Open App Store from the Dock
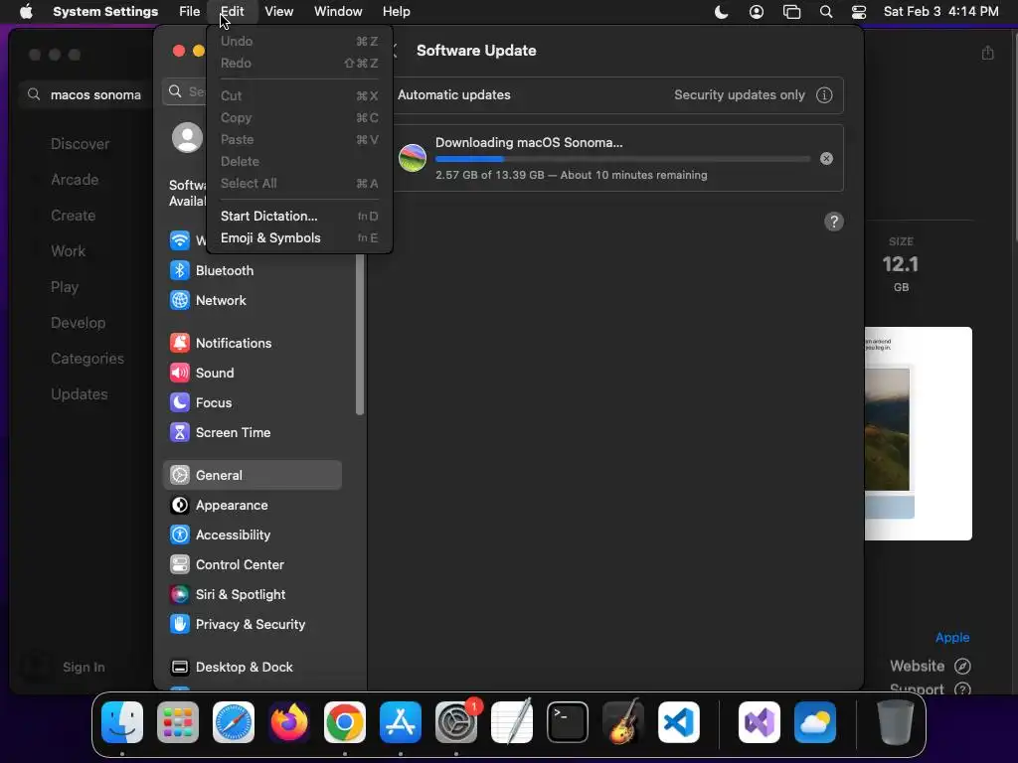Viewport: 1018px width, 763px height. [x=401, y=722]
